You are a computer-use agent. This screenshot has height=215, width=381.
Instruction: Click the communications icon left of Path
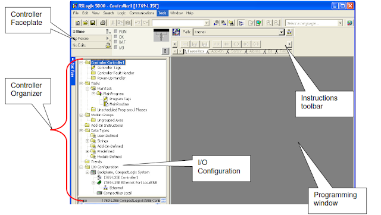click(176, 32)
